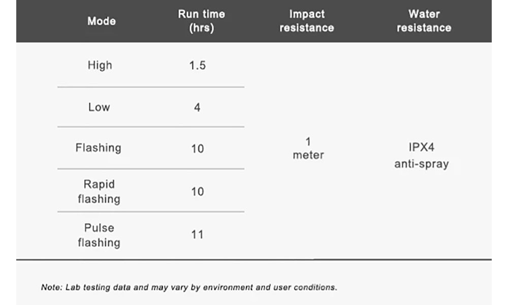This screenshot has width=508, height=305.
Task: Select the Impact resistance column header
Action: [307, 21]
